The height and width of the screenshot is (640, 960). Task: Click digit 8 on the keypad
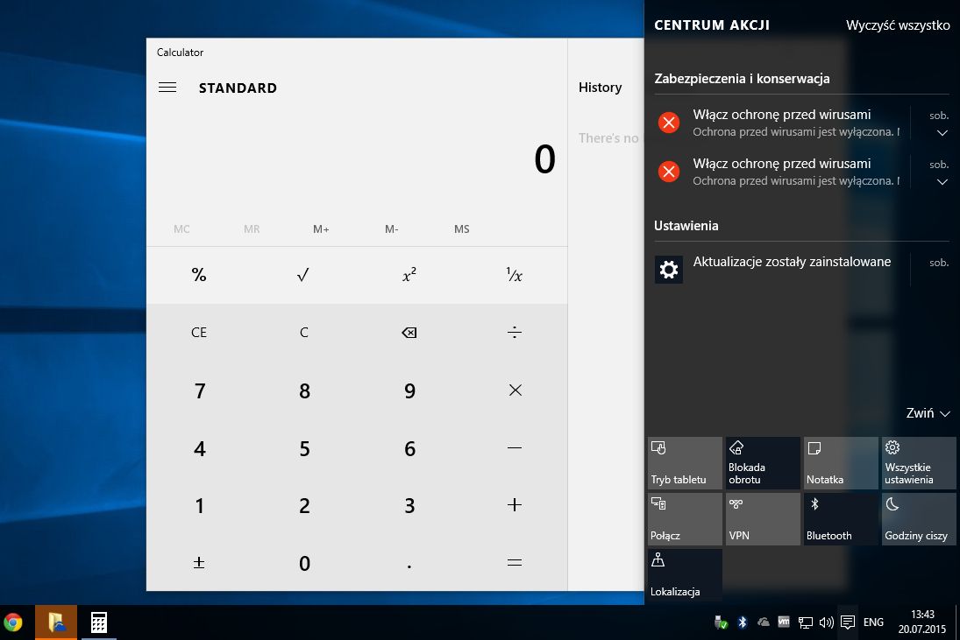tap(303, 390)
